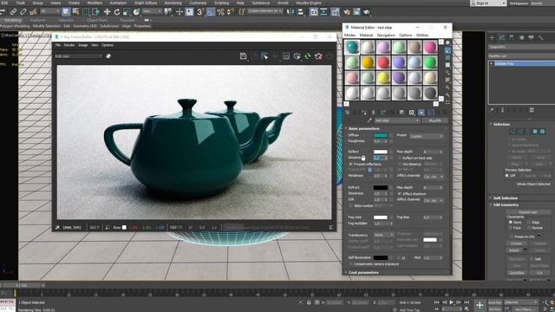Screen dimensions: 555x312
Task: Toggle the Percent Snap icon
Action: point(220,12)
